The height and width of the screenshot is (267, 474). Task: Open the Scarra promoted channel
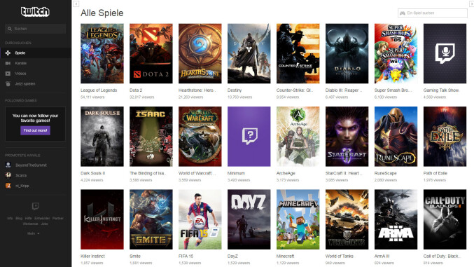pos(21,176)
